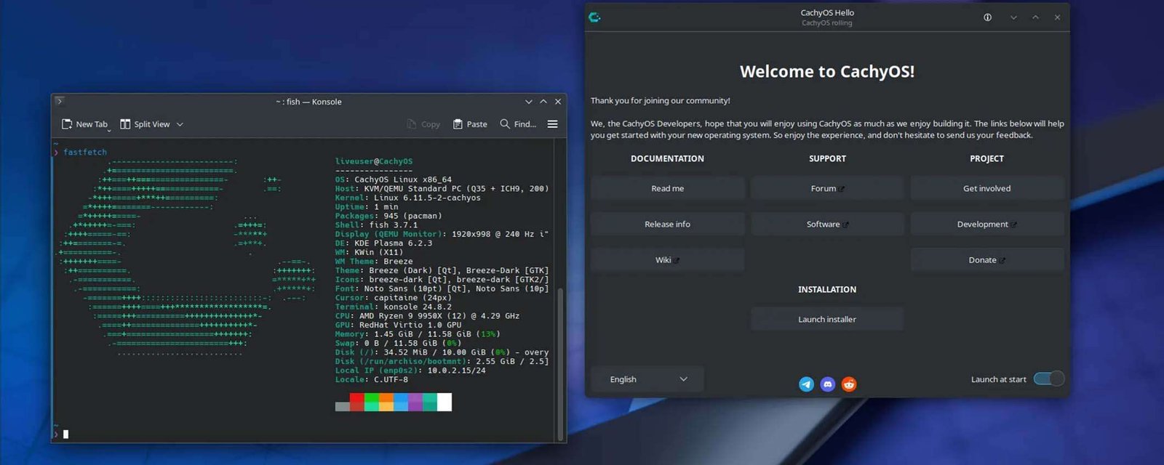This screenshot has width=1164, height=465.
Task: Toggle the Launch at start switch
Action: (1049, 379)
